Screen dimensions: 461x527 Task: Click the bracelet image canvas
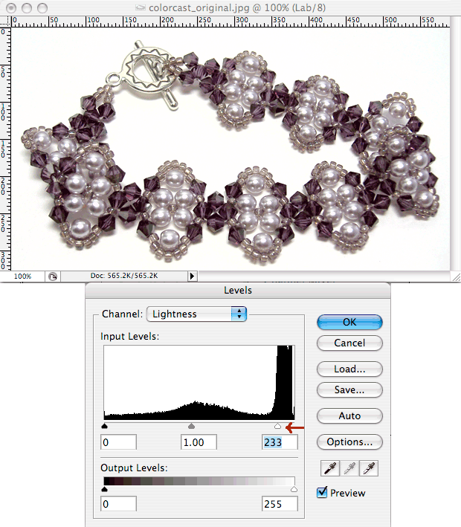click(230, 149)
